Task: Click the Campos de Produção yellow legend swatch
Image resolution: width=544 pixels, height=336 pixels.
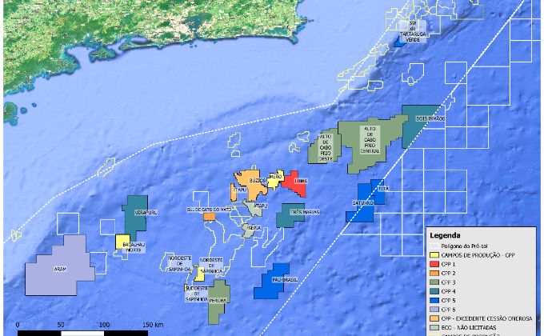Action: (434, 254)
